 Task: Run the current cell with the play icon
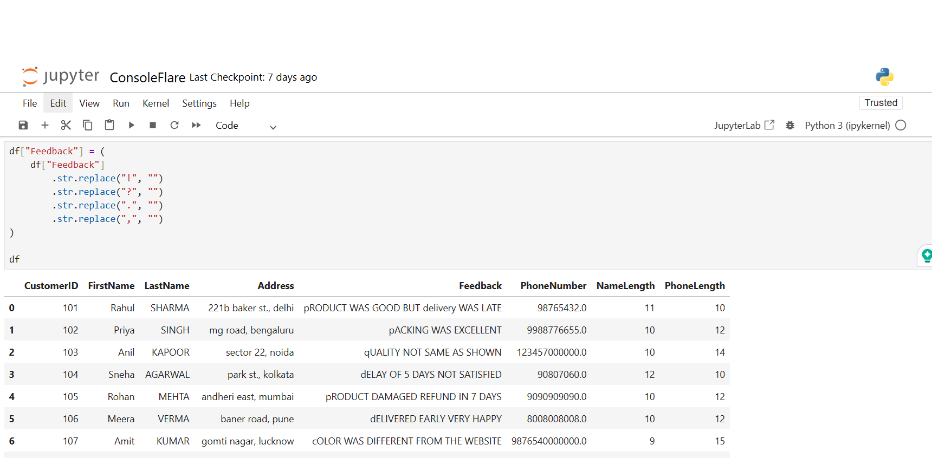pos(131,126)
